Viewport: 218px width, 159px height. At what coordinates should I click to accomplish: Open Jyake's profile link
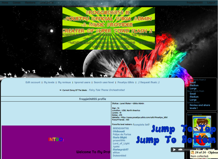[x=116, y=147]
